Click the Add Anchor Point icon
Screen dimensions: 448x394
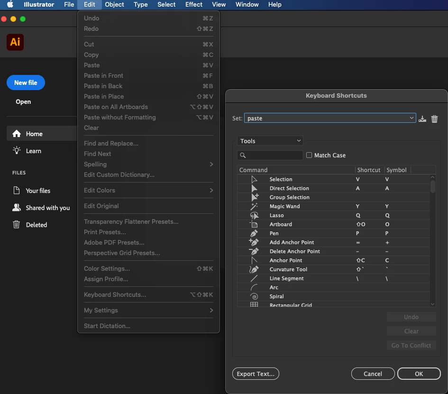point(254,242)
